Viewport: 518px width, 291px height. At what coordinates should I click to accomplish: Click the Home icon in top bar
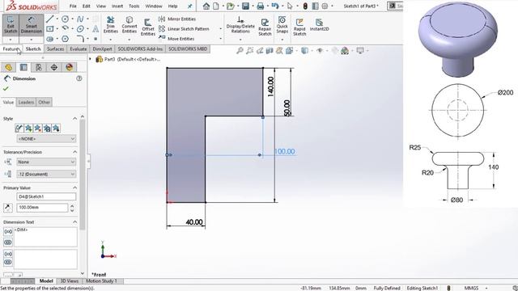coord(206,6)
